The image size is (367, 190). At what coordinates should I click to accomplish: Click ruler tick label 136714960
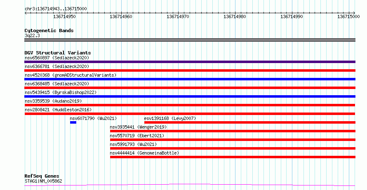[x=121, y=16]
